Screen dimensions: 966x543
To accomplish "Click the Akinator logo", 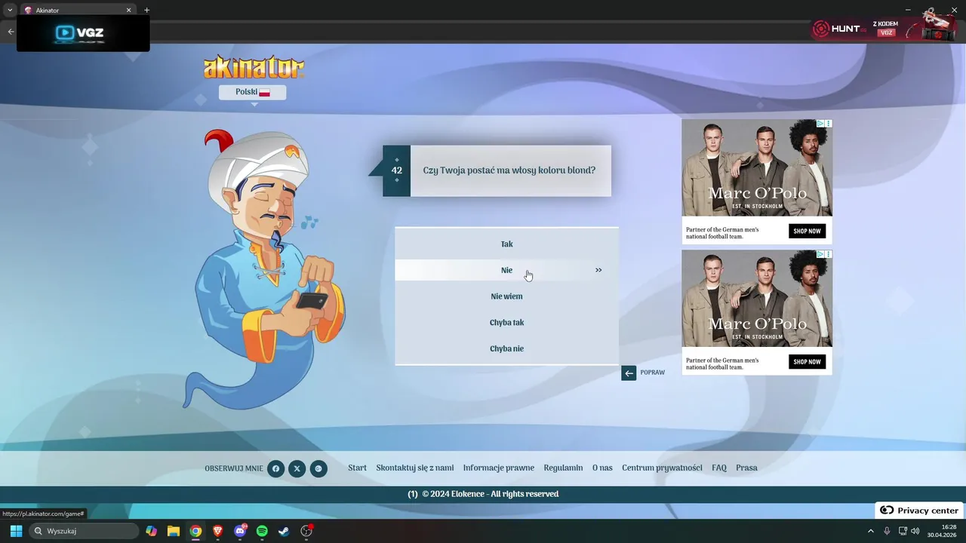I will [x=254, y=67].
